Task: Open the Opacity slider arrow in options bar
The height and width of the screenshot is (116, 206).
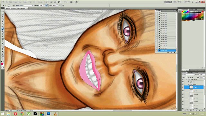Action: click(44, 5)
